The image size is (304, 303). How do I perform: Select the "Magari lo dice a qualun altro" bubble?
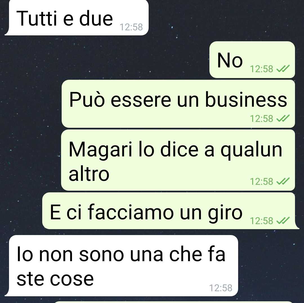(x=178, y=160)
